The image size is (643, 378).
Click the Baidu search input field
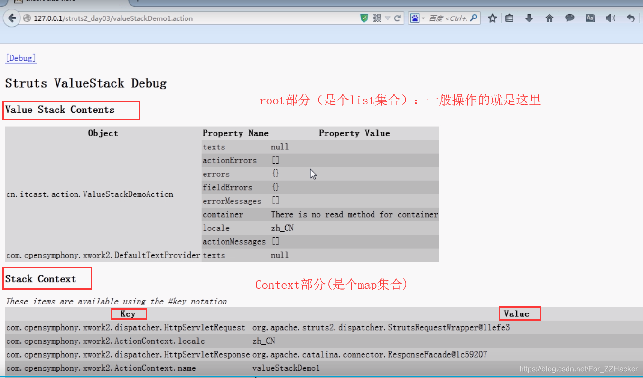click(448, 18)
